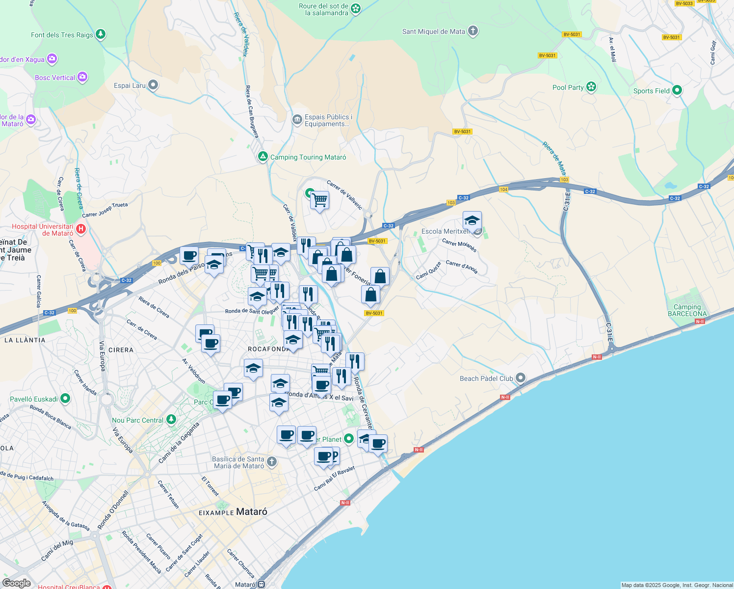Click the Bosc Vertical attraction marker
This screenshot has width=734, height=589.
pyautogui.click(x=83, y=77)
